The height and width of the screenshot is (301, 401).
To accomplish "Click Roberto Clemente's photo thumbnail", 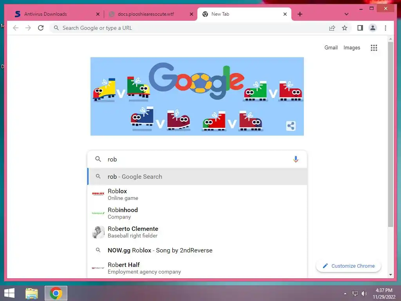I will 98,232.
